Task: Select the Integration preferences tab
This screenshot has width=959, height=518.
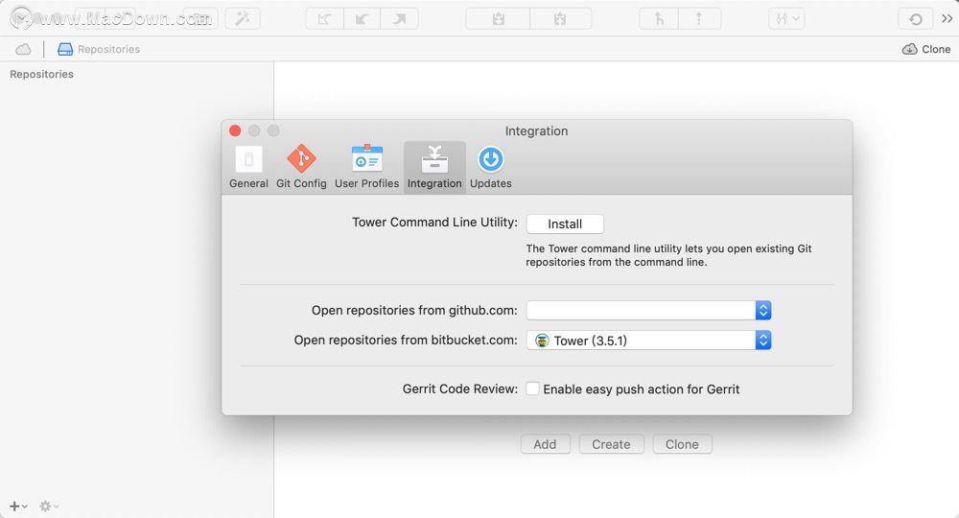Action: click(x=434, y=167)
